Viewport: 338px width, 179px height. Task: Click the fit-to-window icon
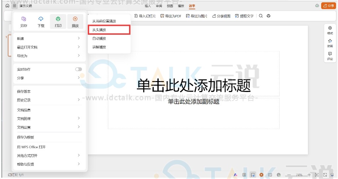tap(317, 175)
